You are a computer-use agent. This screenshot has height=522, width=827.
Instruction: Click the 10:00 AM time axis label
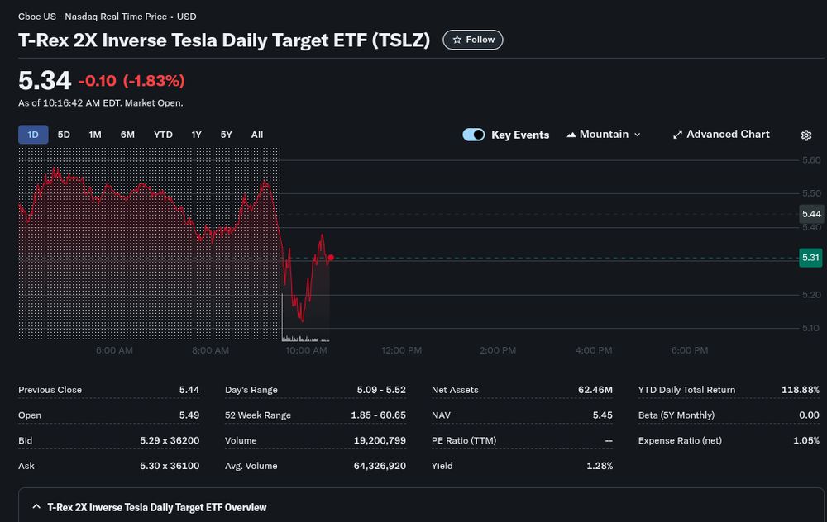pos(307,350)
